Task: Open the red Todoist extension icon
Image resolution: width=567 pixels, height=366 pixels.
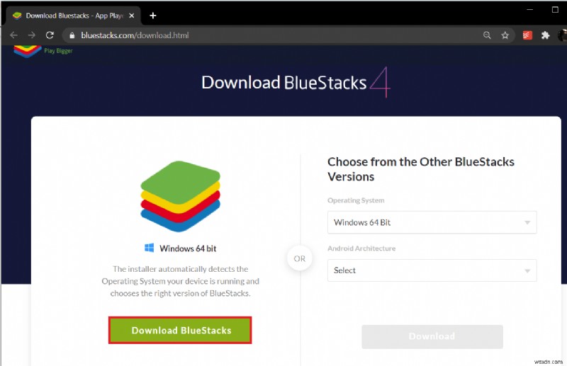Action: [x=527, y=35]
